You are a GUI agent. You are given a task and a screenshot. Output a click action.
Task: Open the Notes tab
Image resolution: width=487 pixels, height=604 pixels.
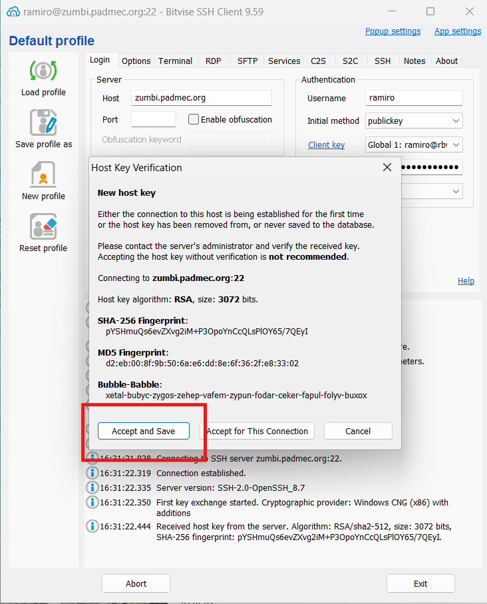[414, 61]
